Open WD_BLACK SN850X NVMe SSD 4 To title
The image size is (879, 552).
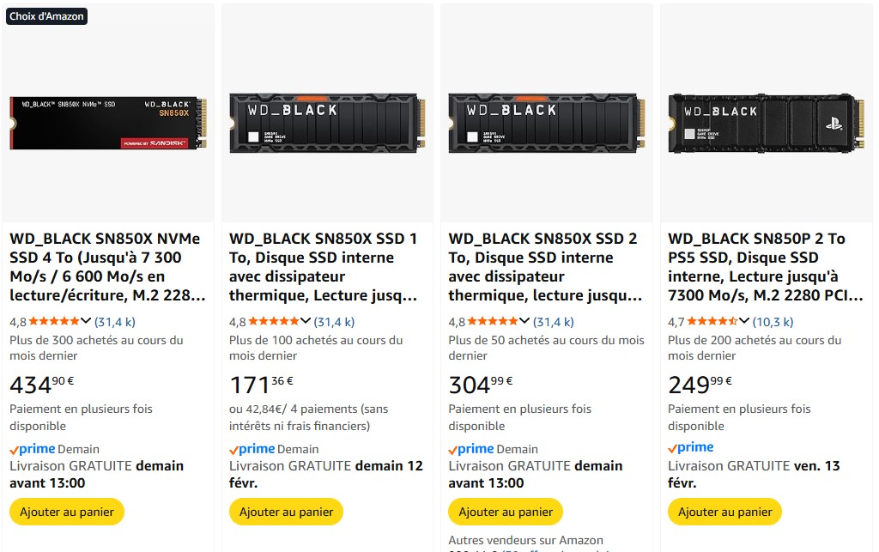[107, 267]
